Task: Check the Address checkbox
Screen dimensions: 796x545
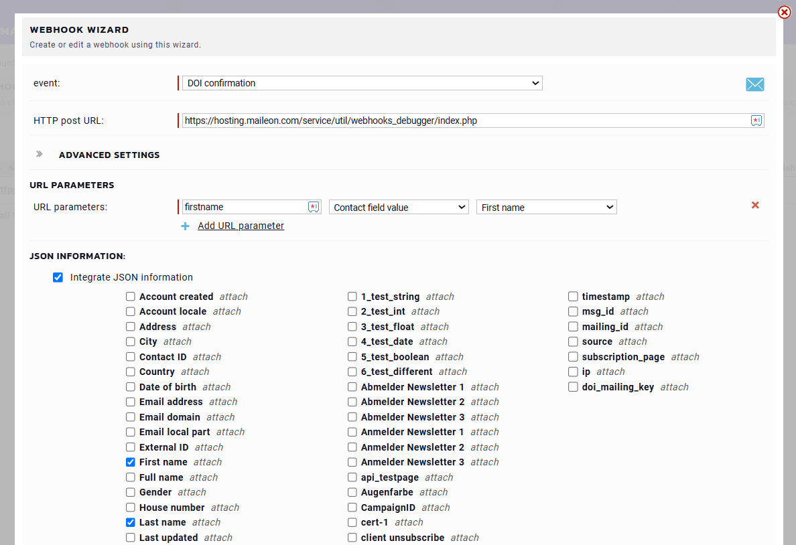Action: (131, 327)
